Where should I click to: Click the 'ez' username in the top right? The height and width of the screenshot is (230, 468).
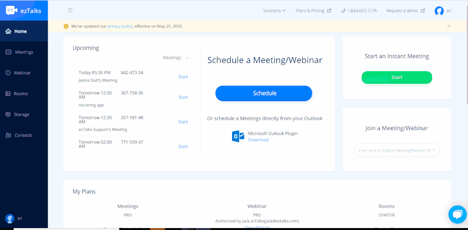(x=449, y=11)
